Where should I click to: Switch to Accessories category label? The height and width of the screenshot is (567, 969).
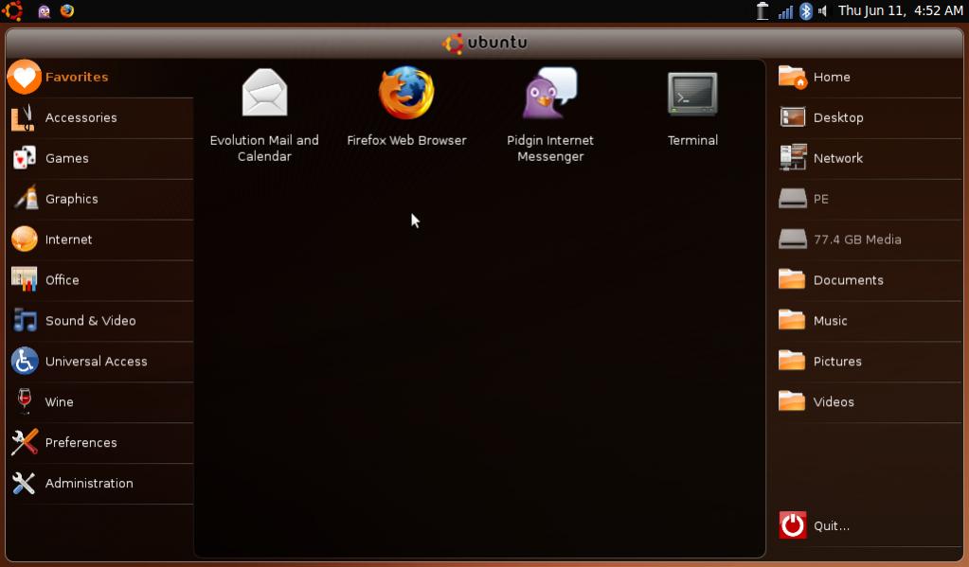coord(81,117)
